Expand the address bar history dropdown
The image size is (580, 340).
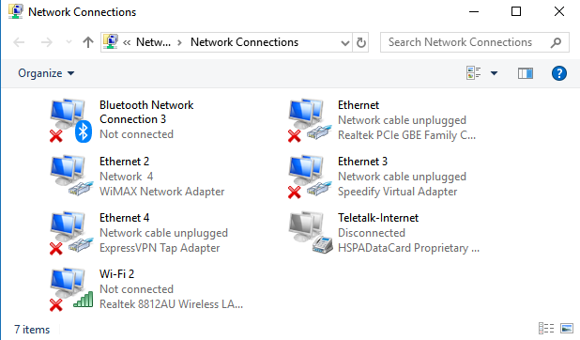[345, 43]
